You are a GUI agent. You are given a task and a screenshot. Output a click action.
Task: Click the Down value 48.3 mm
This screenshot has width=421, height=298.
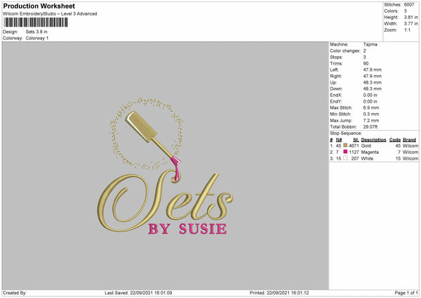[x=372, y=89]
